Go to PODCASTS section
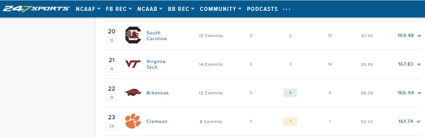The height and width of the screenshot is (138, 425). [x=262, y=9]
